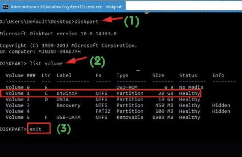Screen dimensions: 242x157
Task: Click the 'diskpart' command on first prompt line
Action: tap(86, 22)
